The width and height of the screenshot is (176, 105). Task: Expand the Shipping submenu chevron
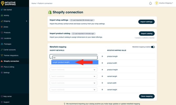pos(27,21)
